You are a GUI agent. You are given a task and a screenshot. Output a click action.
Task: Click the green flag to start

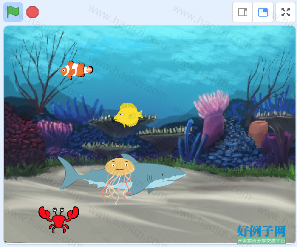tap(13, 12)
